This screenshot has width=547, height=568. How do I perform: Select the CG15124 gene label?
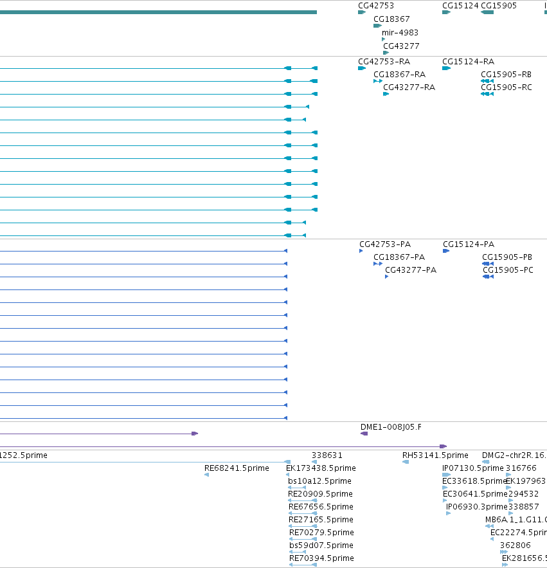(x=460, y=6)
